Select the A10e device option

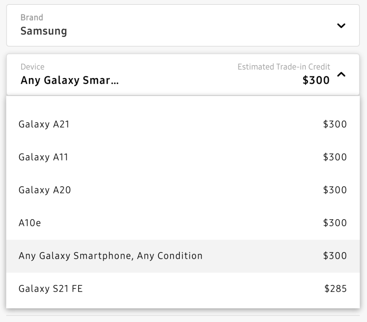point(30,223)
